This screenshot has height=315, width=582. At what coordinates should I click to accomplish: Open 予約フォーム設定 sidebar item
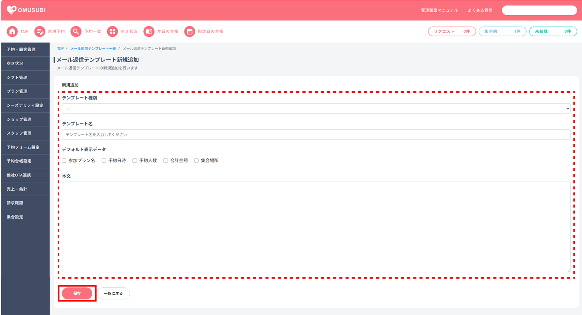tap(25, 147)
